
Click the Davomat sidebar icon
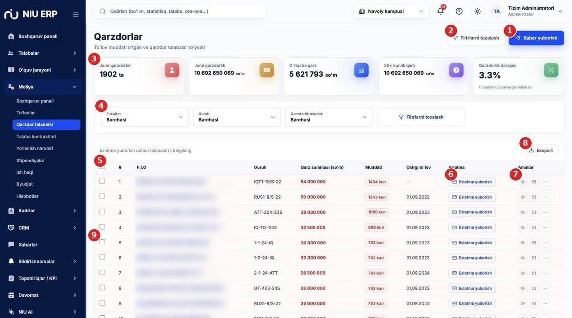(x=11, y=295)
